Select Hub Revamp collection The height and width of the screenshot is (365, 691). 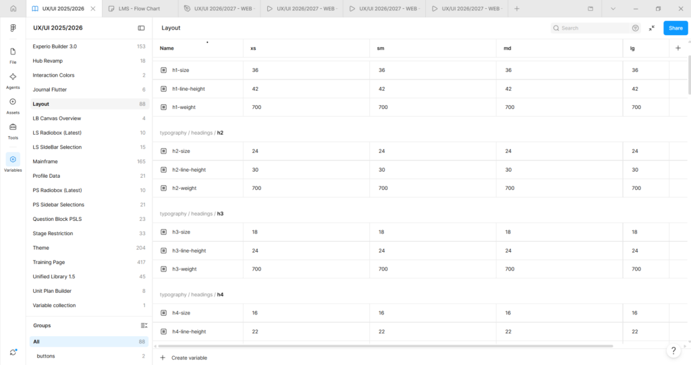tap(89, 61)
